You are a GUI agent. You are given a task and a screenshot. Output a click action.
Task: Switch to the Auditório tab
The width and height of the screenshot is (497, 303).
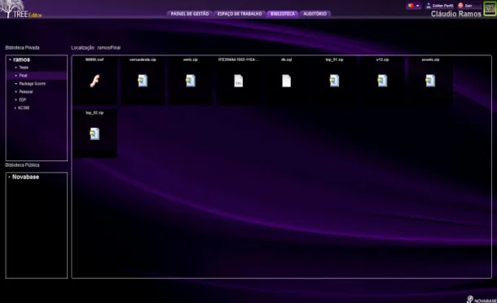[314, 14]
